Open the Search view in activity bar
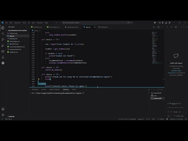188x141 pixels. [3, 34]
